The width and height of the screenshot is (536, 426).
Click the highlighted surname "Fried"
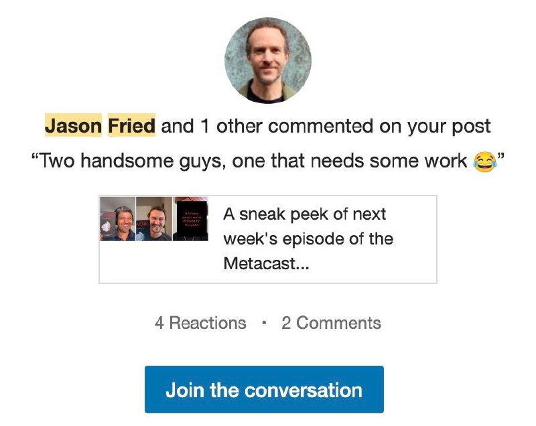tap(131, 126)
